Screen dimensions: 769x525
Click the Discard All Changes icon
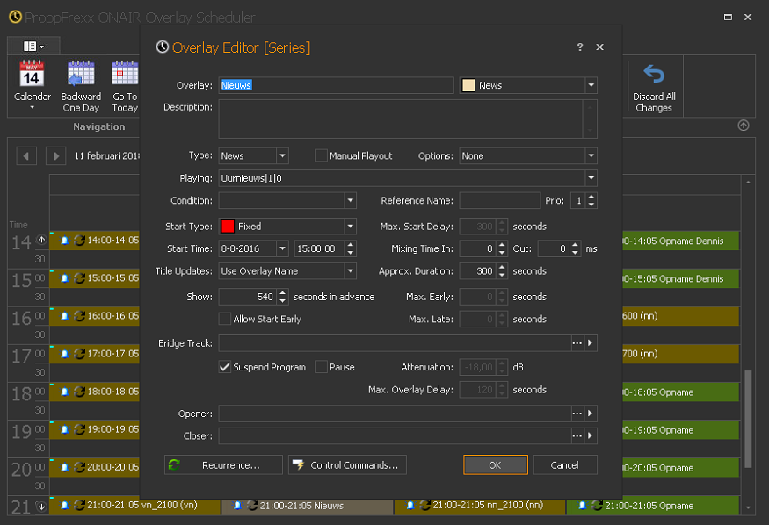coord(653,74)
